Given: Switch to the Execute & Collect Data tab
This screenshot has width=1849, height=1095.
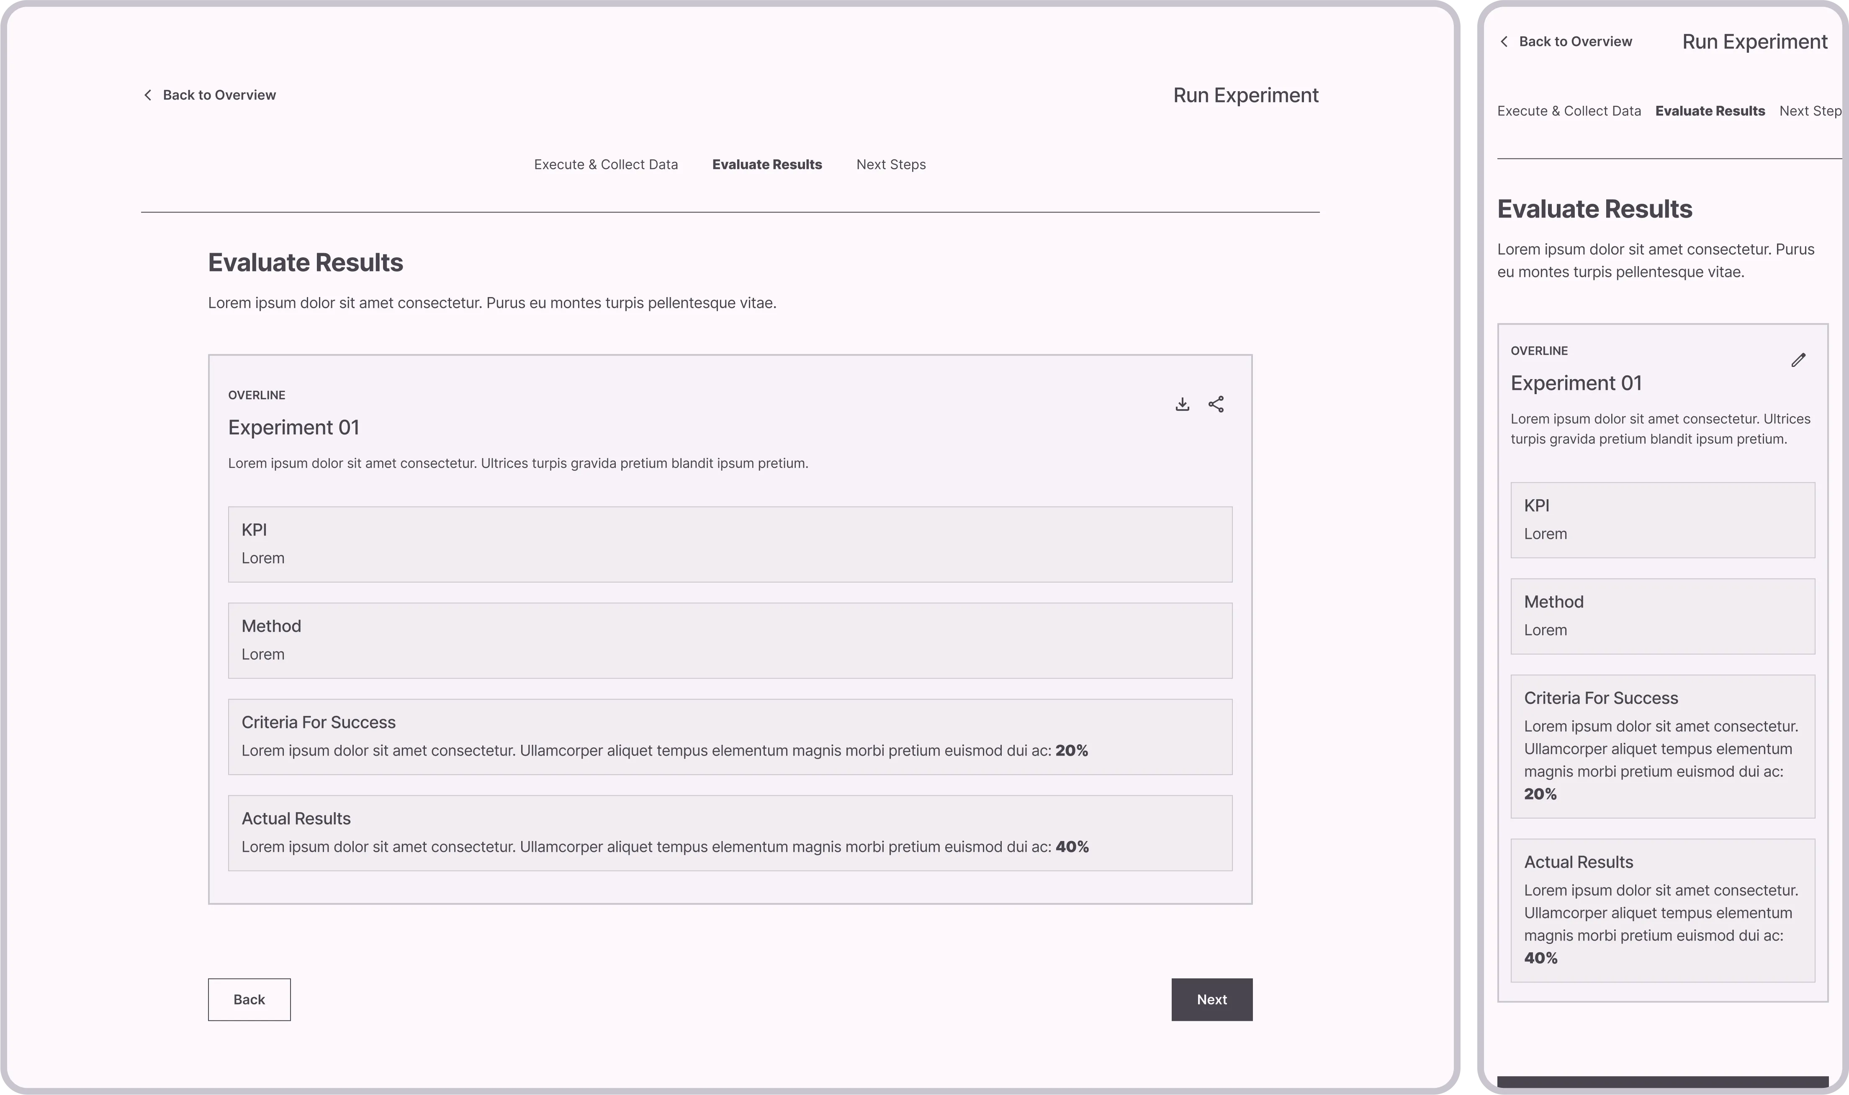Looking at the screenshot, I should tap(606, 164).
